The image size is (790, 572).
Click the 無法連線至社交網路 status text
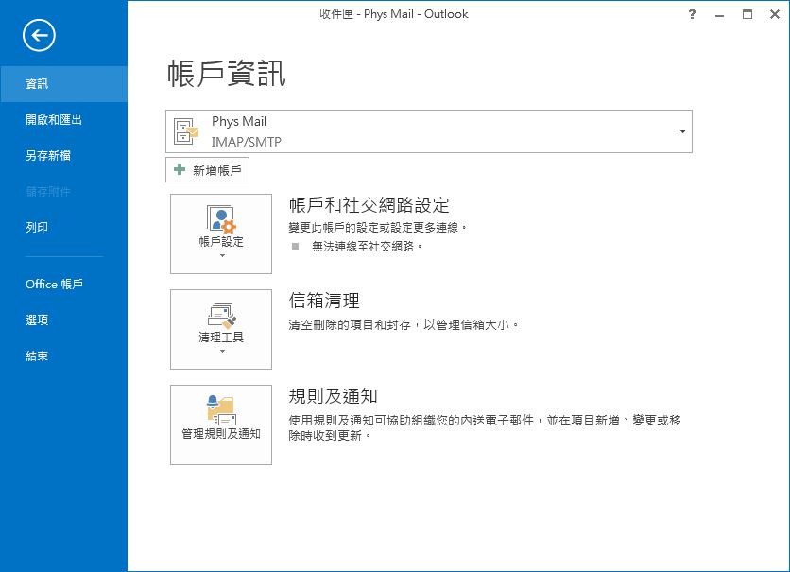368,247
